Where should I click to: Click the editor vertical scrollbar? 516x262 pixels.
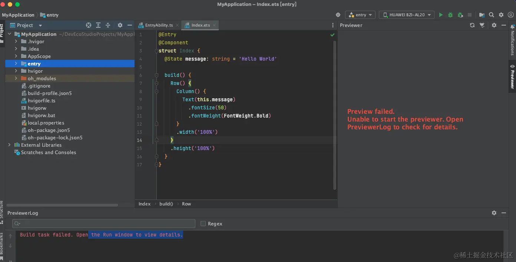coord(335,115)
